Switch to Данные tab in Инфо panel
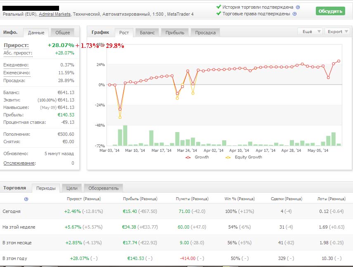The height and width of the screenshot is (267, 353). click(36, 33)
